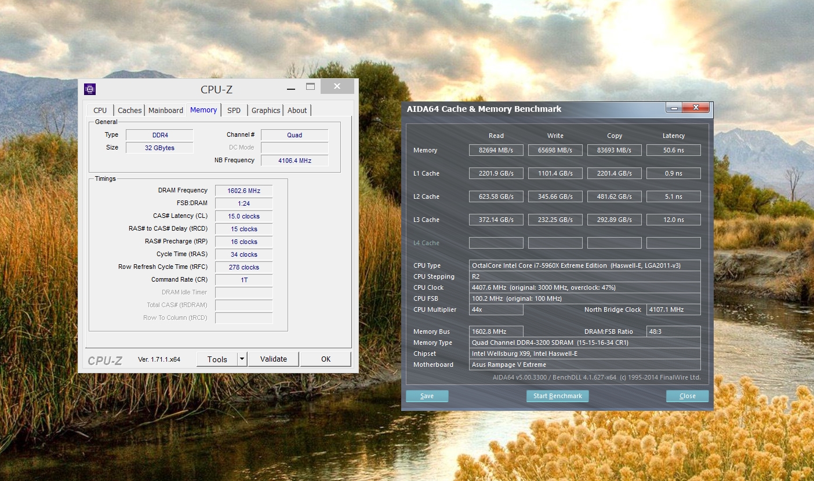This screenshot has height=481, width=814.
Task: Click the Close button in AIDA64
Action: click(x=688, y=396)
